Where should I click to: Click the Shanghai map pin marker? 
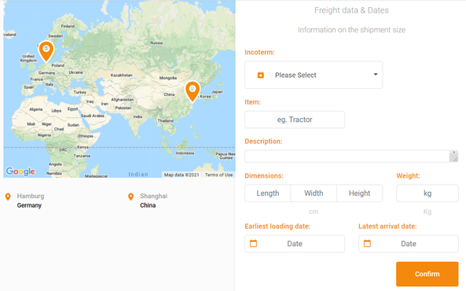193,91
